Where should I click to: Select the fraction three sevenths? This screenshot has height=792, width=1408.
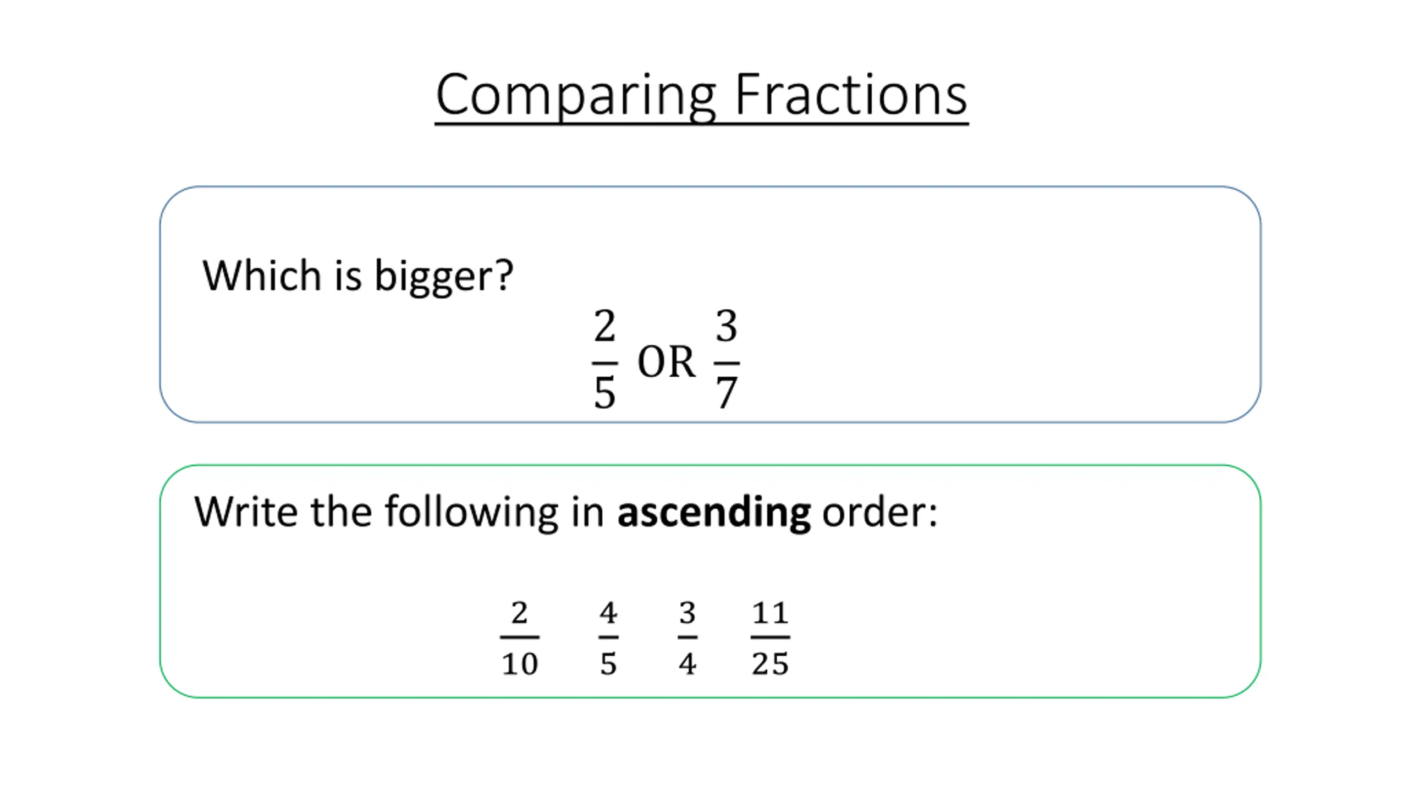(726, 359)
